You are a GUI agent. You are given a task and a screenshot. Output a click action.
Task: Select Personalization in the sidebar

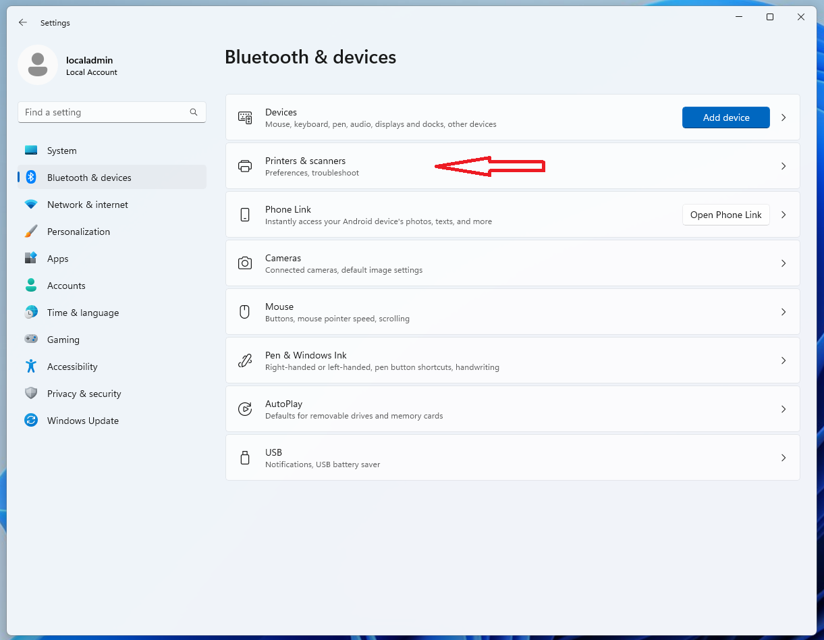point(78,232)
